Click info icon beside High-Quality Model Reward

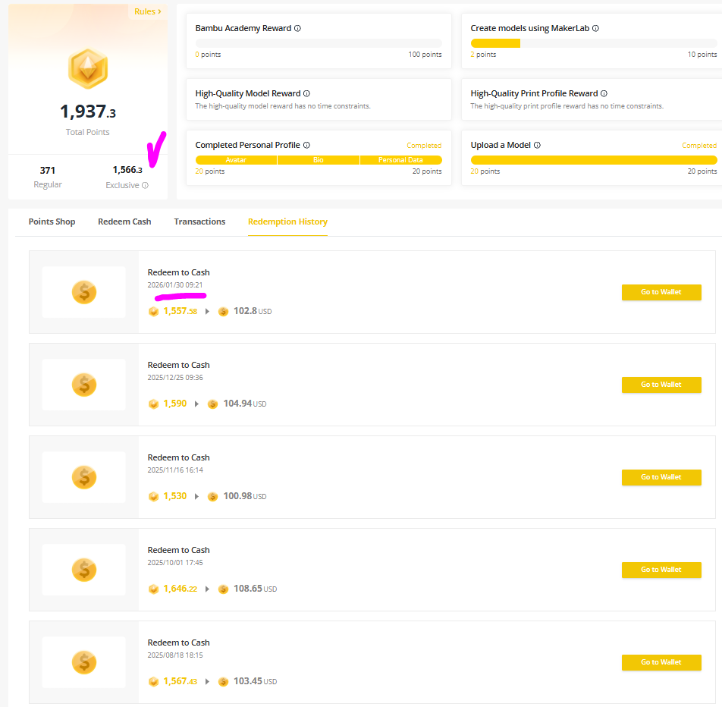[x=306, y=94]
